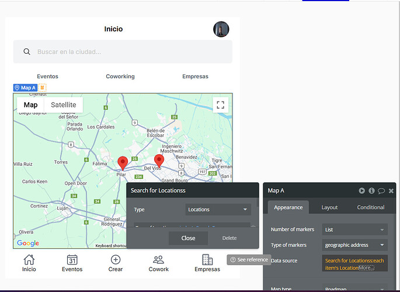This screenshot has height=292, width=400.
Task: Click the More link in Data source
Action: coord(367,268)
